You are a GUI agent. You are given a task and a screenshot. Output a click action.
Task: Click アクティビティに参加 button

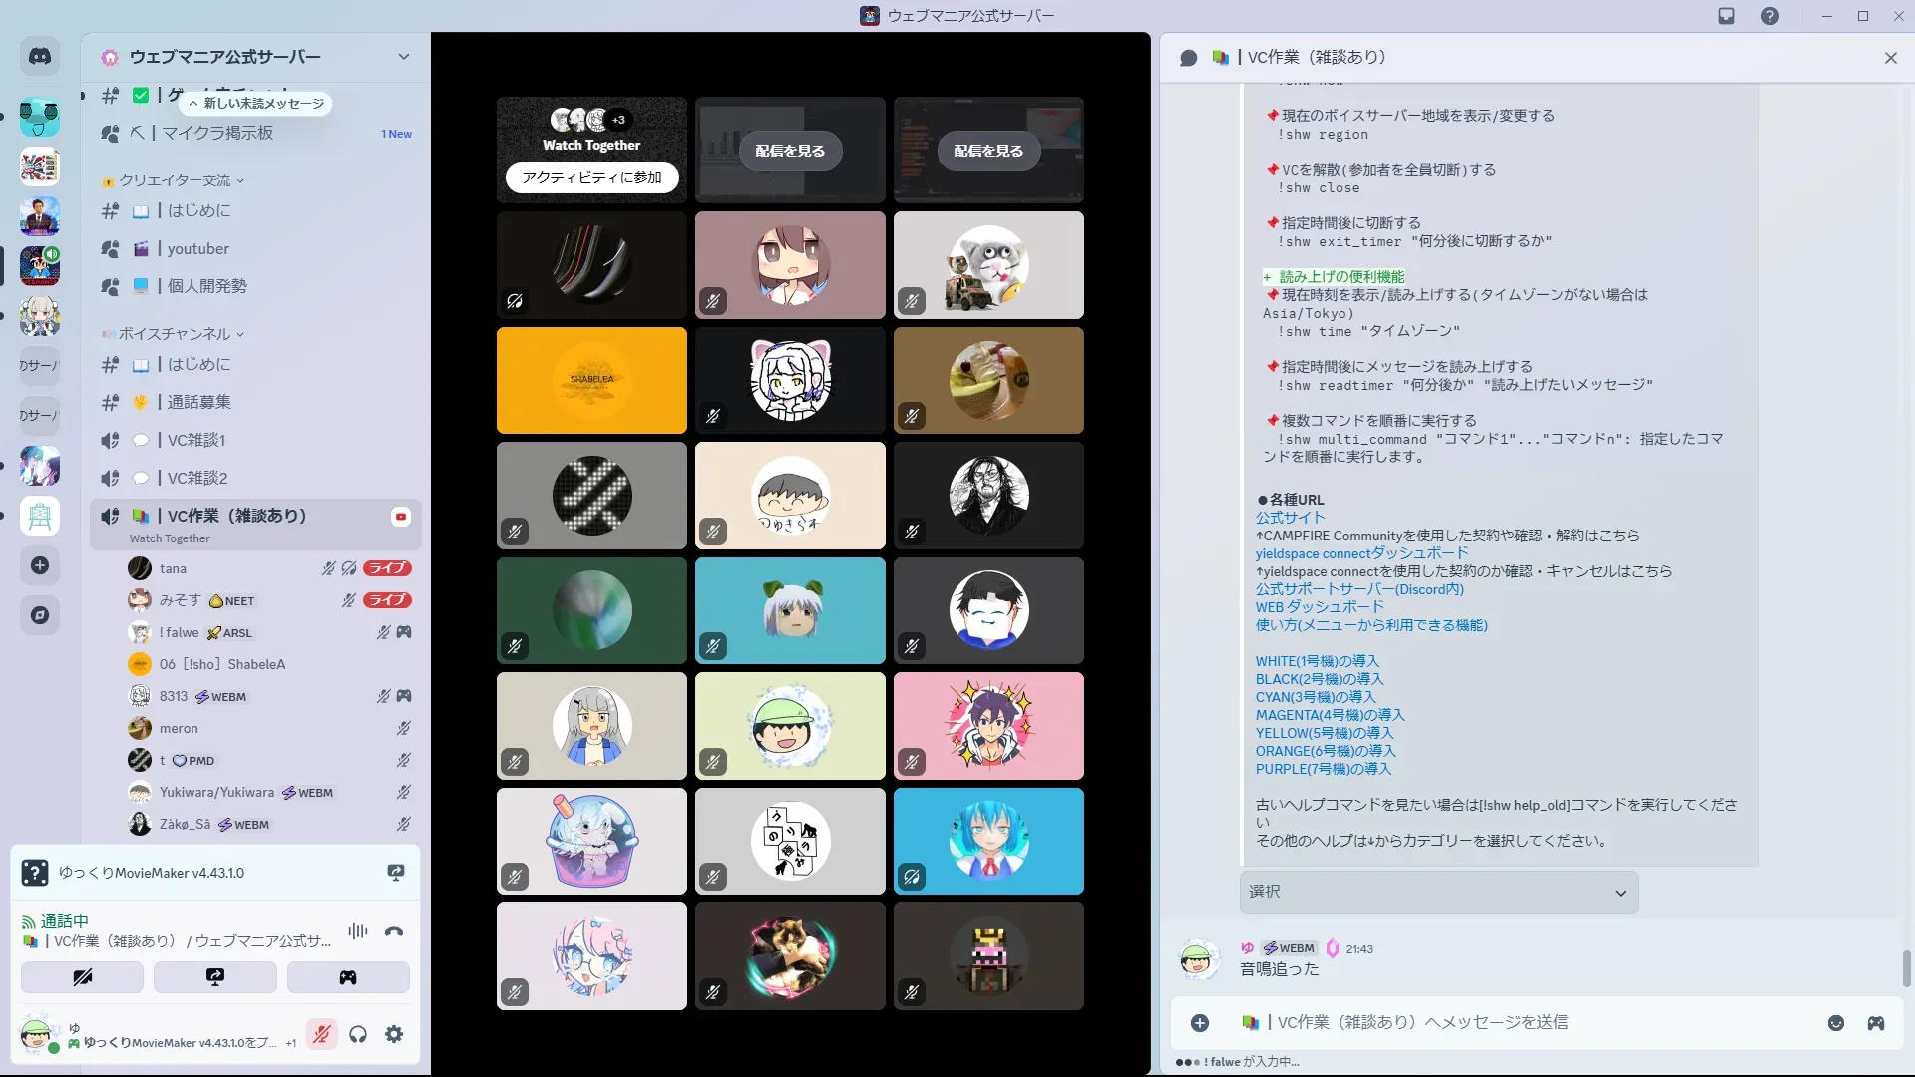pos(591,178)
